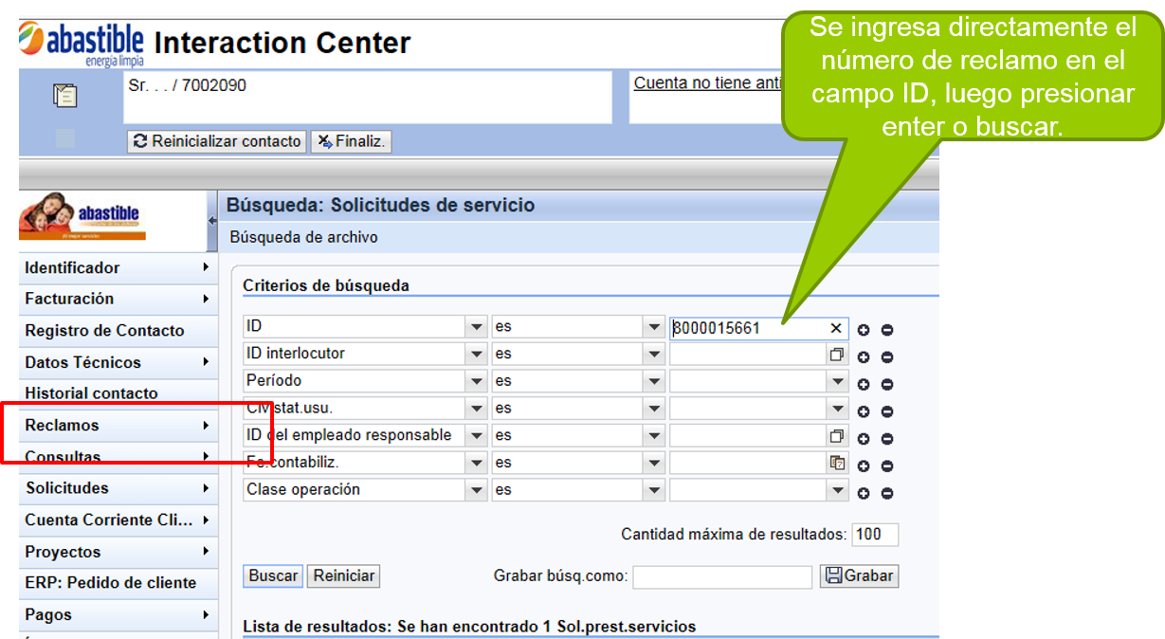Screen dimensions: 1165x639
Task: Open the 'Cuenta no tiene anti...' link
Action: (x=707, y=83)
